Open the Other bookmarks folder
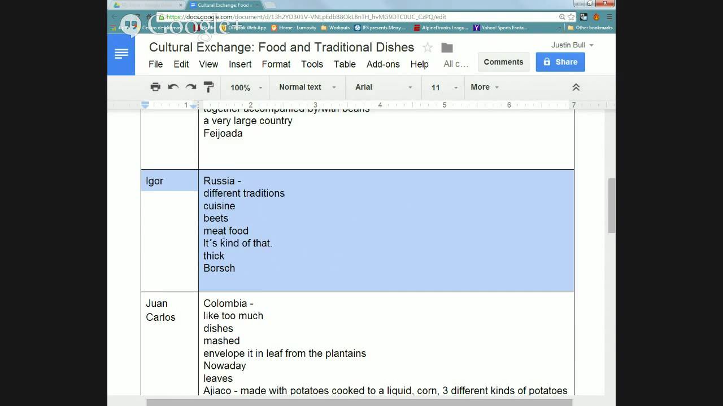The height and width of the screenshot is (406, 723). (x=590, y=28)
